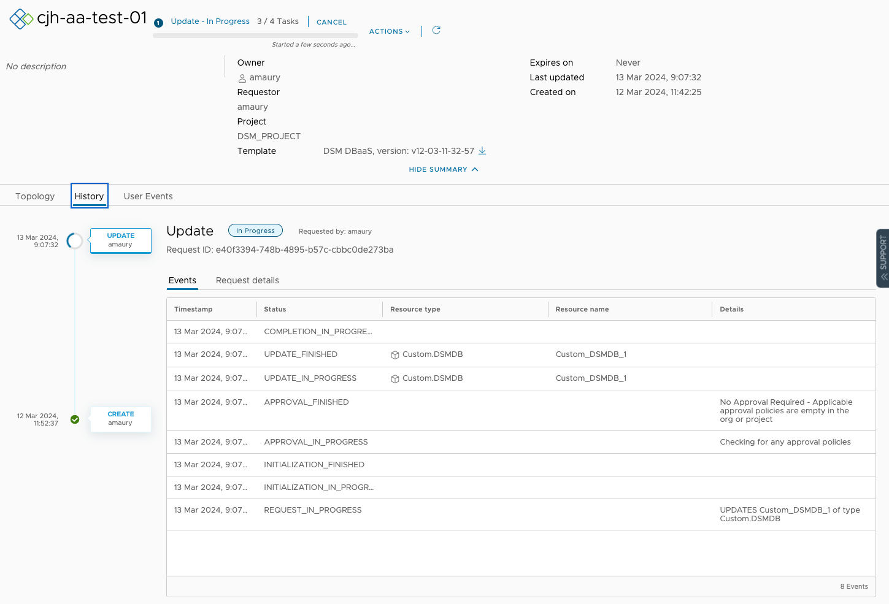This screenshot has width=889, height=604.
Task: Click the 'Requested by: amaury' text
Action: pyautogui.click(x=335, y=231)
